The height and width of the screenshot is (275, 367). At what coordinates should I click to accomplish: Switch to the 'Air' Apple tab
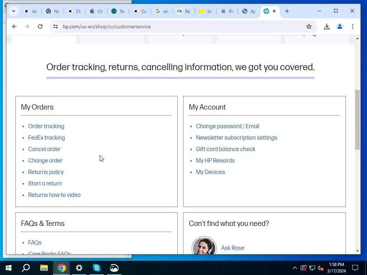31,11
